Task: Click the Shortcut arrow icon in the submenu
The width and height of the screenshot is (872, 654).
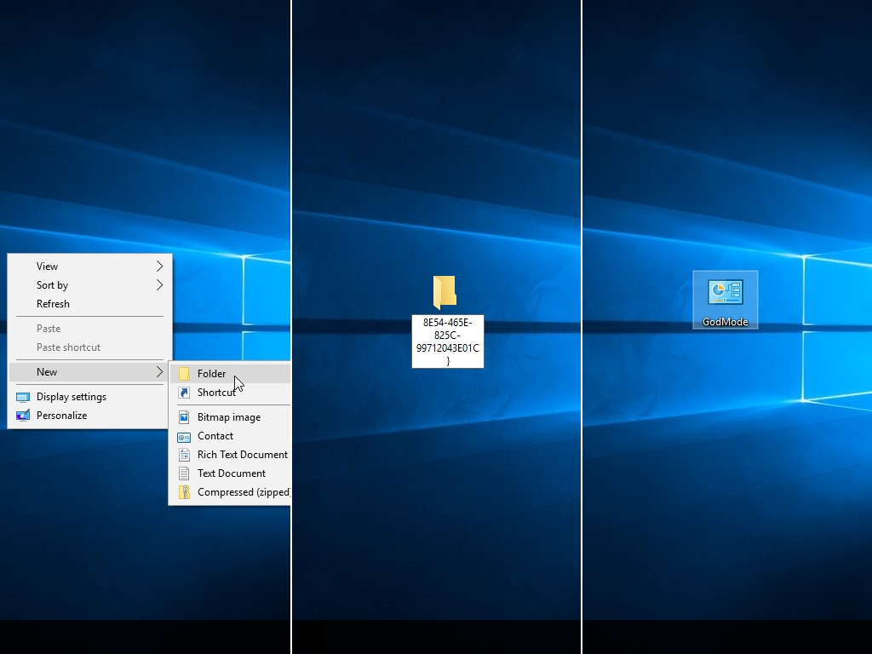Action: tap(184, 393)
